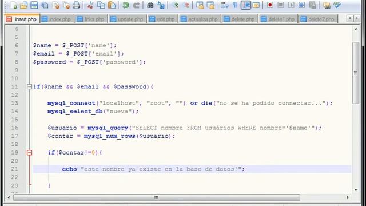
Task: Click the mysql_query SELECT statement line
Action: pos(185,128)
